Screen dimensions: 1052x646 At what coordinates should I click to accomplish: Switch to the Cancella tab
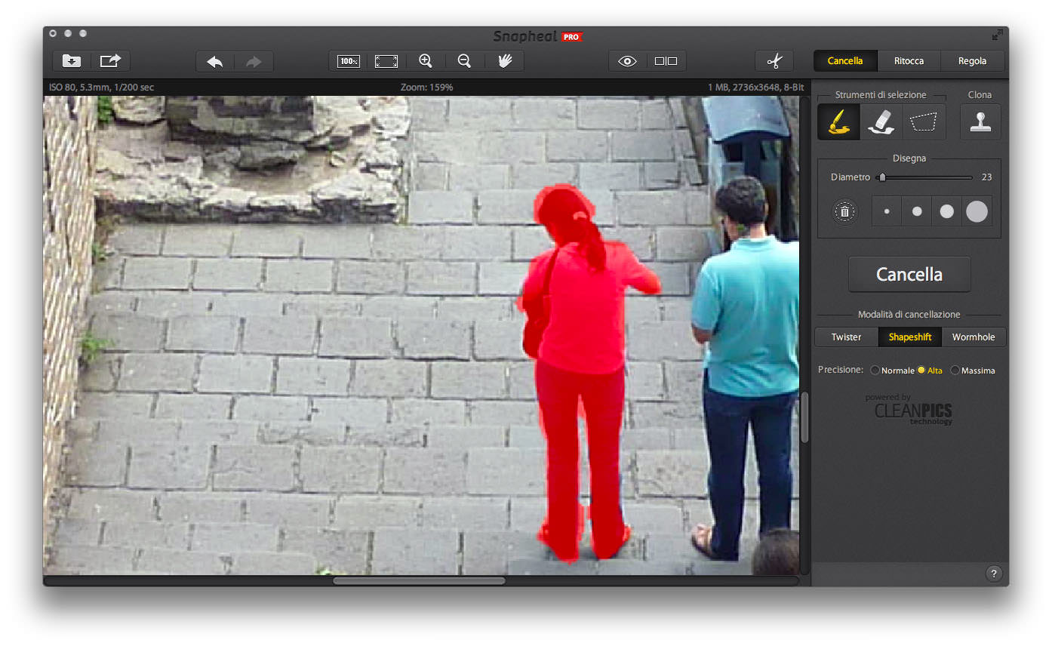(844, 61)
